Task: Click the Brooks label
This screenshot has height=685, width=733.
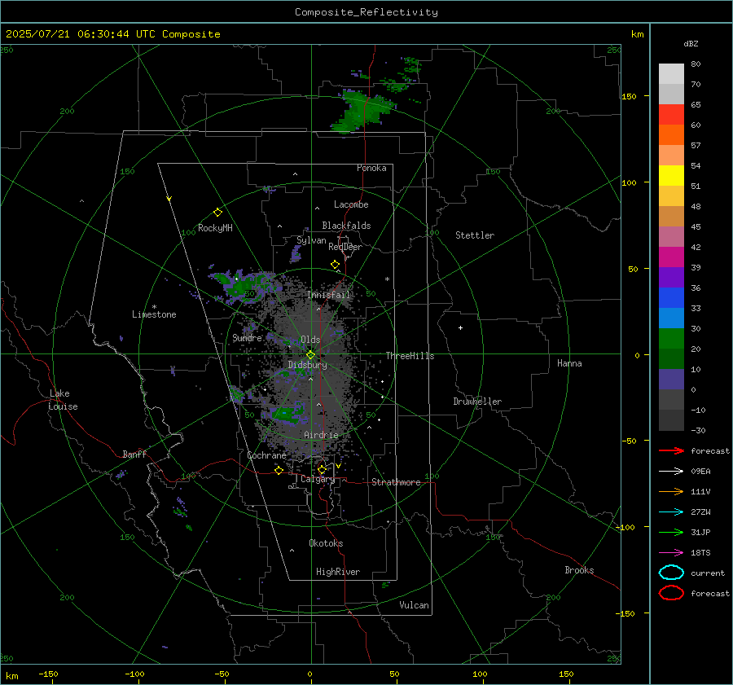Action: point(579,570)
